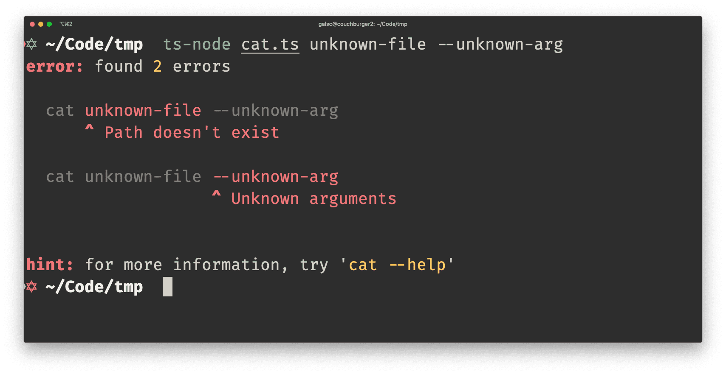The width and height of the screenshot is (726, 374).
Task: Click the "Path doesn't exist" error message
Action: tap(192, 133)
